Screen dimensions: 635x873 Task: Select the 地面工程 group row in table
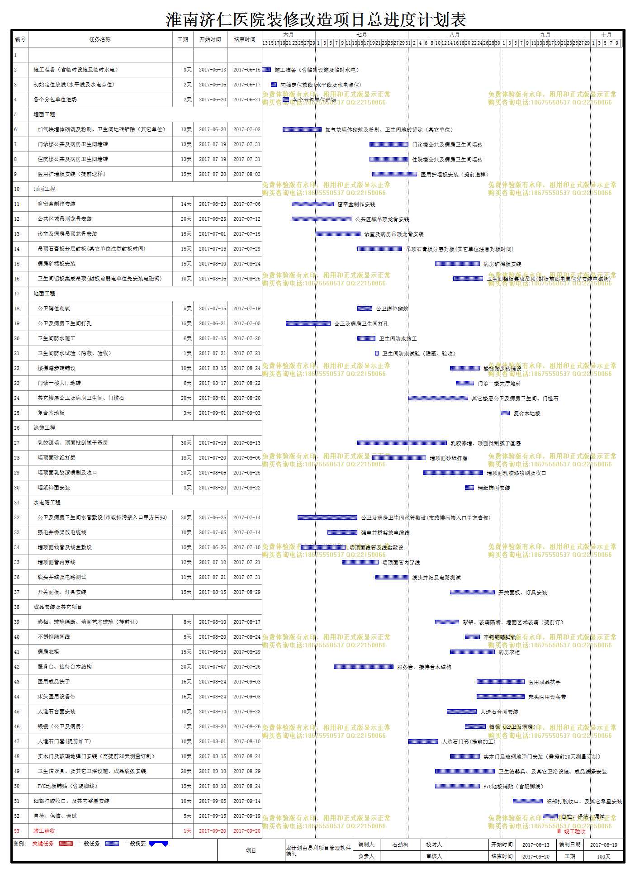(137, 294)
